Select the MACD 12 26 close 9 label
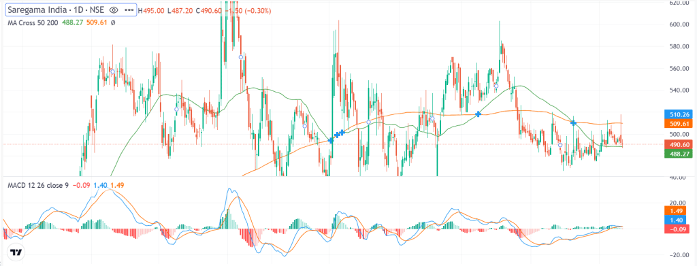This screenshot has width=697, height=266. pos(38,185)
